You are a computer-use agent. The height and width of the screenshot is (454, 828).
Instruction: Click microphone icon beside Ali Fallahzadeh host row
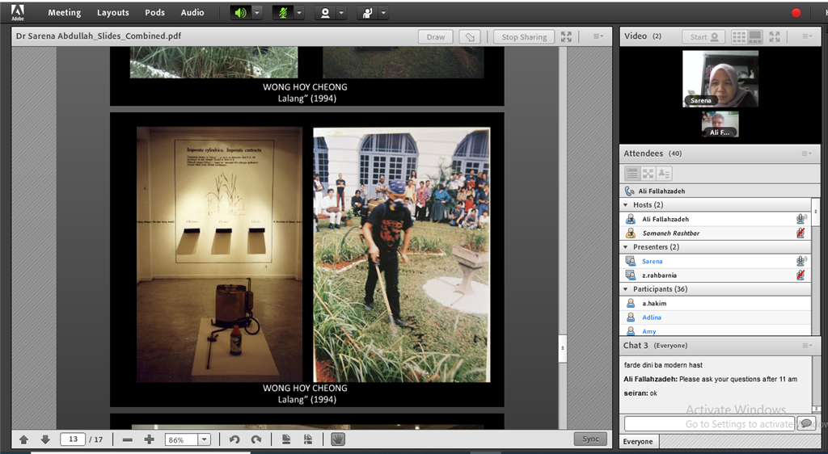pyautogui.click(x=801, y=219)
